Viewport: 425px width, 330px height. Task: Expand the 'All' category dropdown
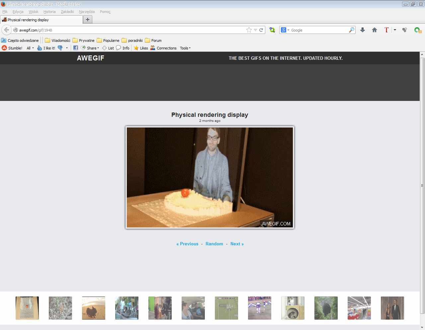tap(30, 48)
